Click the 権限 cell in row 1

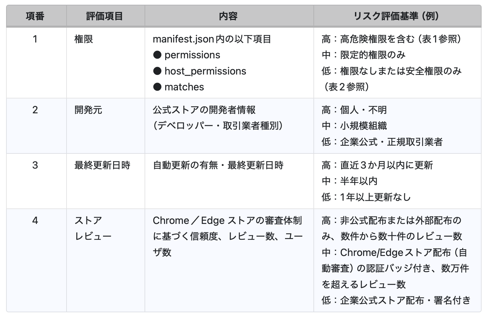83,39
